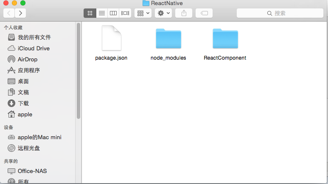This screenshot has height=184, width=328.
Task: Click the Share toolbar button
Action: pyautogui.click(x=184, y=13)
